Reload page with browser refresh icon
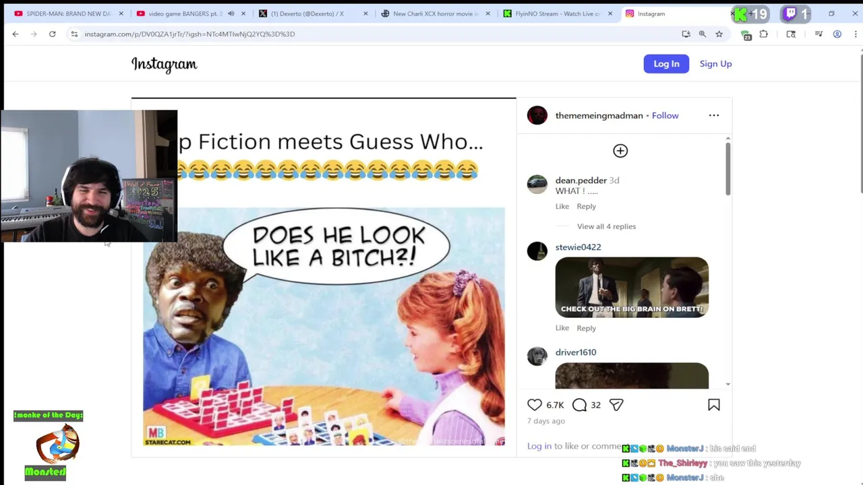This screenshot has width=863, height=485. pyautogui.click(x=52, y=34)
